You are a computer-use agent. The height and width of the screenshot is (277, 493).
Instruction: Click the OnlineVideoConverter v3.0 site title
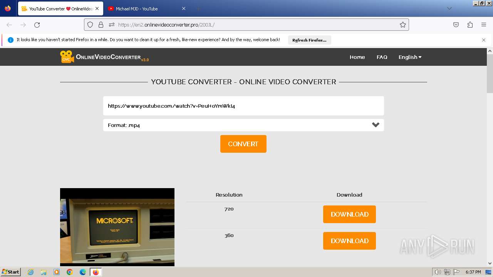pyautogui.click(x=112, y=57)
